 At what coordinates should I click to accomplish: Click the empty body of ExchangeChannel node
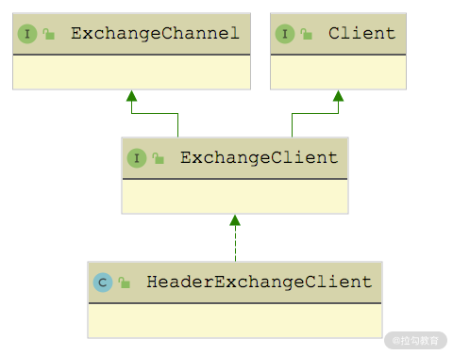(x=131, y=73)
